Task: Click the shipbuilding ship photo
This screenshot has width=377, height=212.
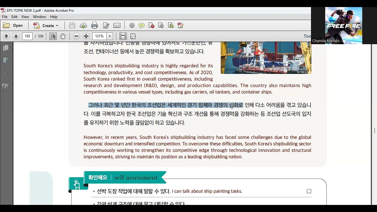Action: point(266,58)
